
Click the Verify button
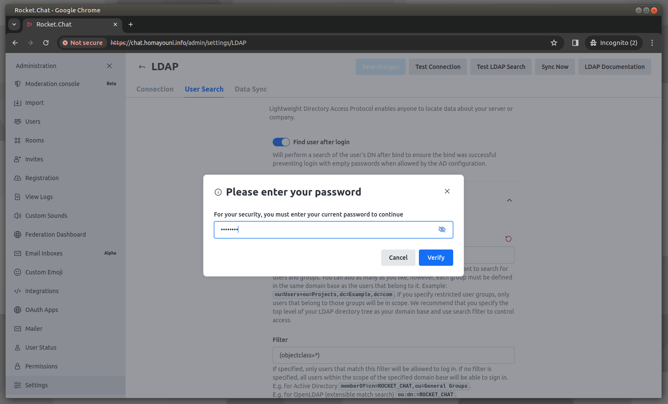[x=436, y=258]
